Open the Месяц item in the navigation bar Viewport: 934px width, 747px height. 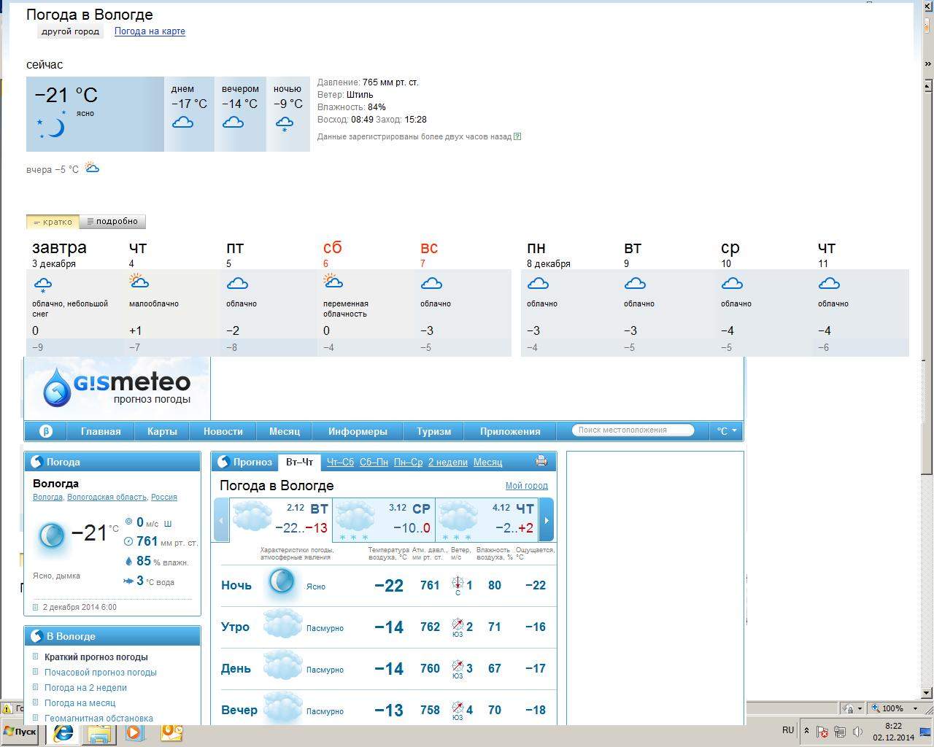(285, 431)
